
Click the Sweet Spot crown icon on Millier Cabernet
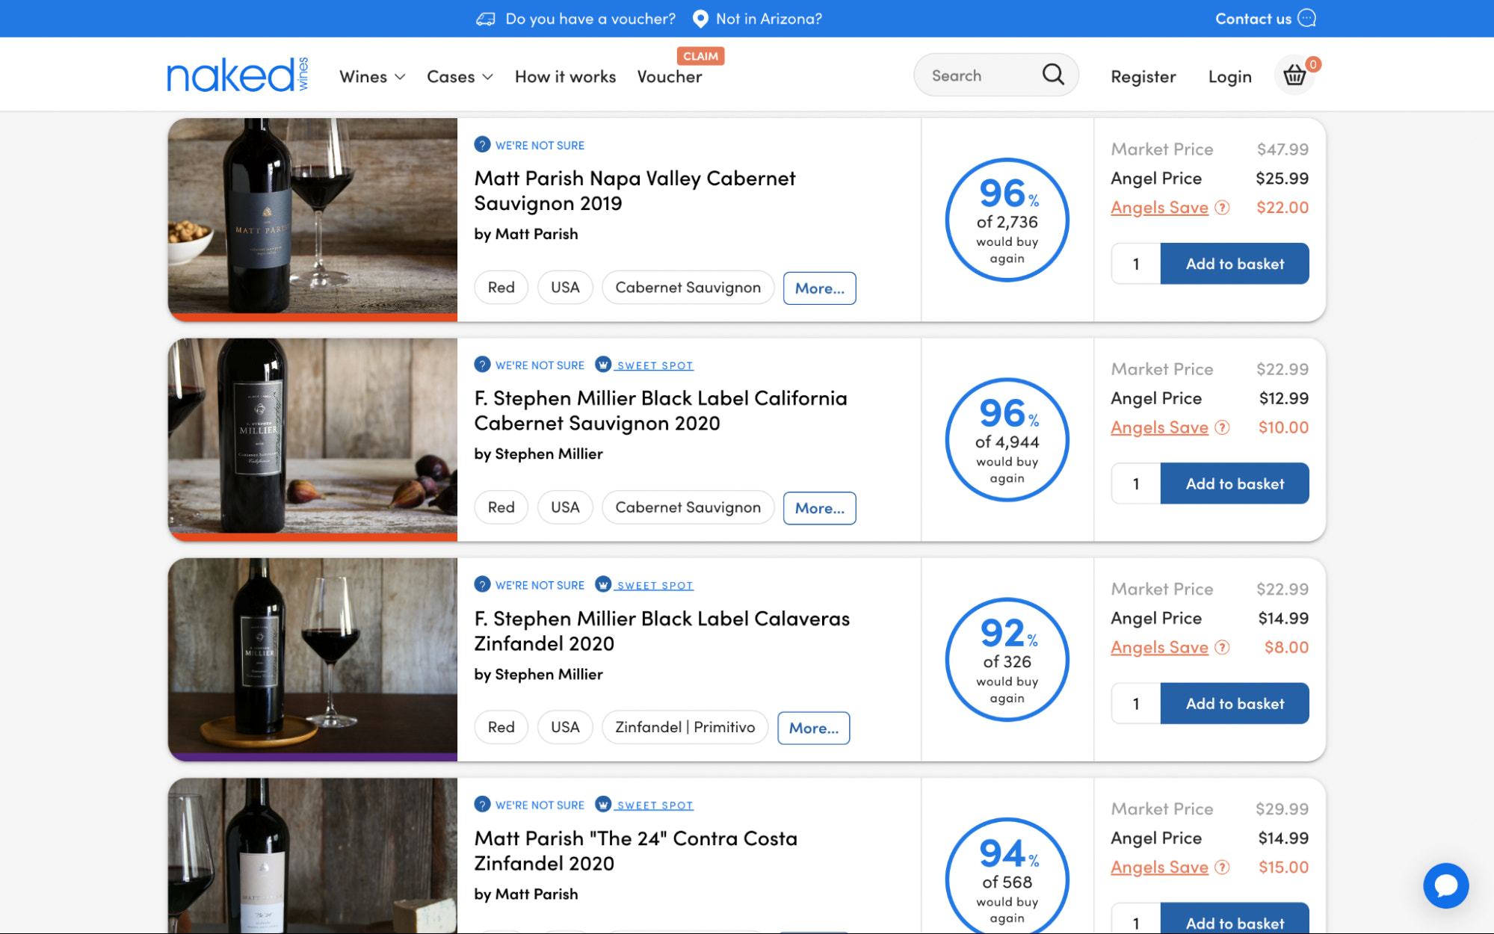click(602, 365)
